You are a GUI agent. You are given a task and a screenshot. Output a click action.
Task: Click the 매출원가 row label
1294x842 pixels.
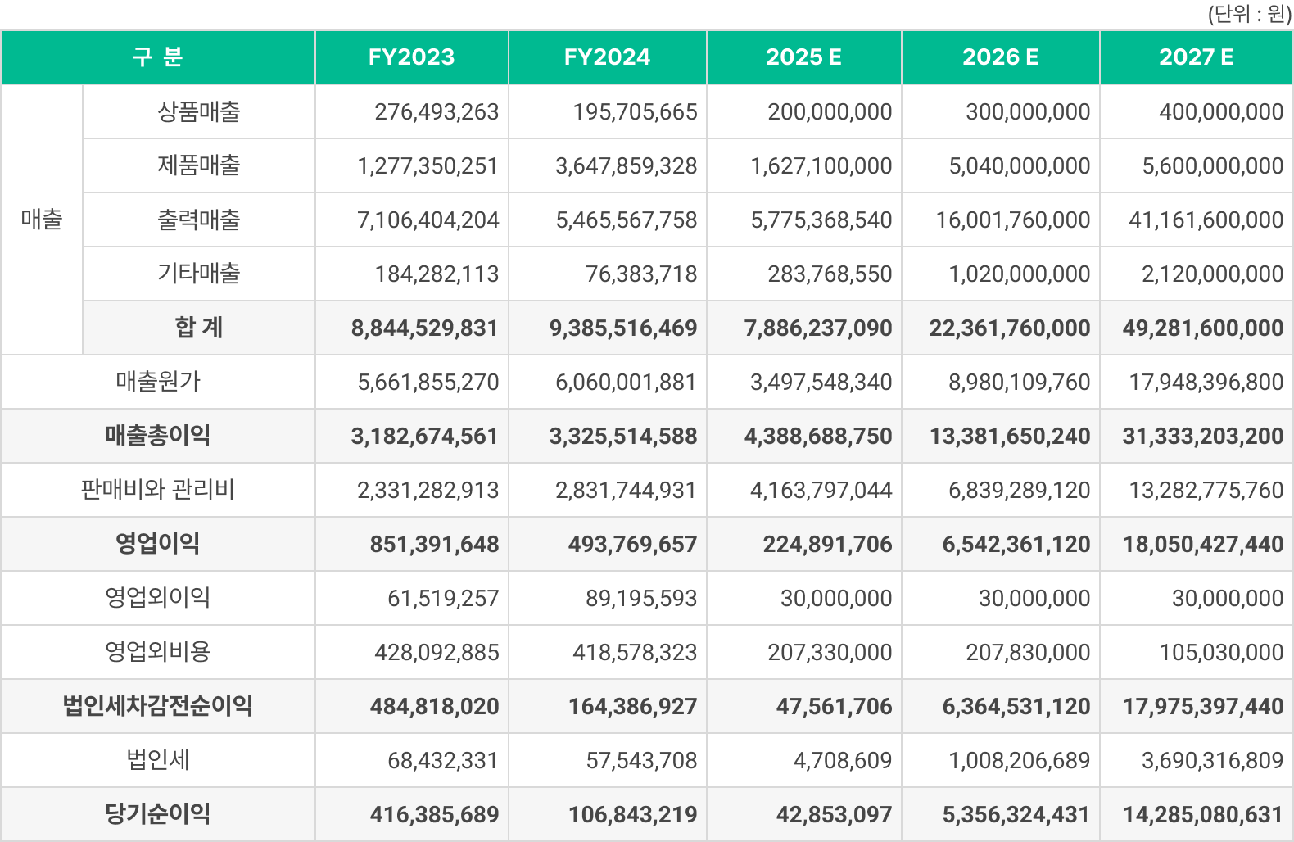click(x=158, y=383)
